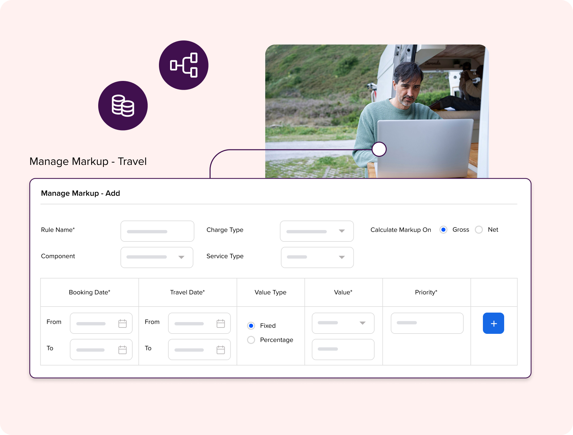The height and width of the screenshot is (435, 573).
Task: Click the photo of man with laptop
Action: [377, 111]
